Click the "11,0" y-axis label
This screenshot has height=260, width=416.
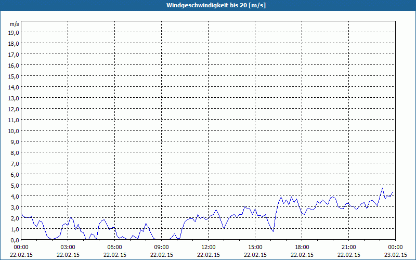coord(14,120)
